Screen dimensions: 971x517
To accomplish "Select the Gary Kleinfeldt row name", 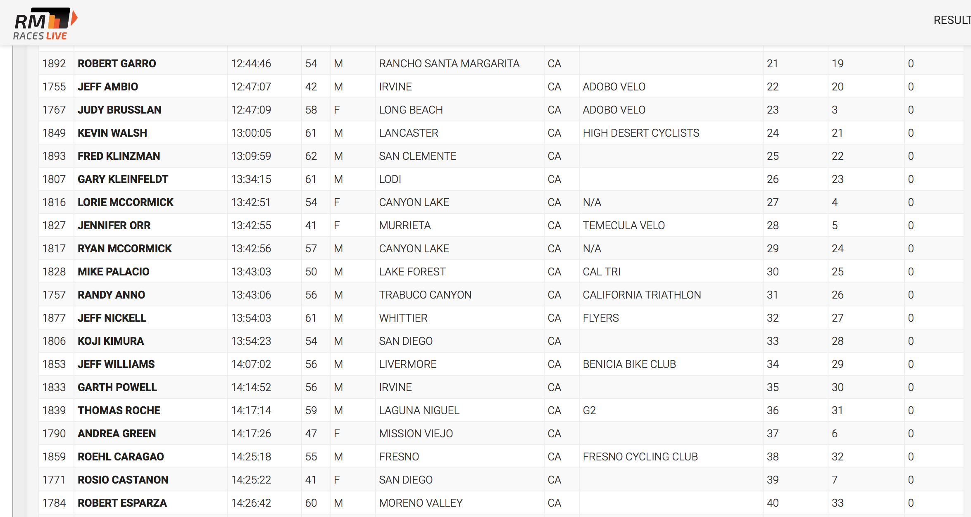I will (123, 179).
